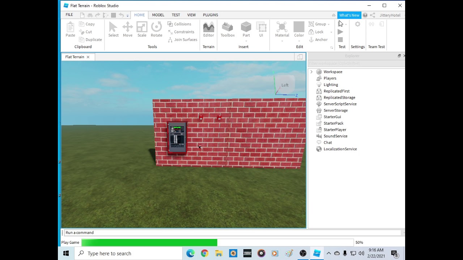Toggle Collisions on
The width and height of the screenshot is (463, 260).
(x=179, y=24)
